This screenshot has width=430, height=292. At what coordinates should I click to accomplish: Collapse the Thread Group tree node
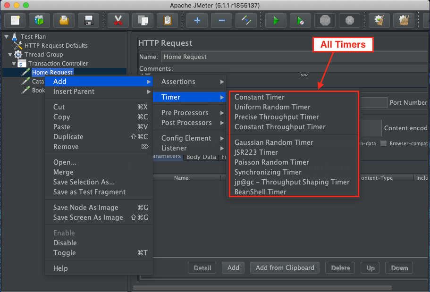pyautogui.click(x=10, y=55)
